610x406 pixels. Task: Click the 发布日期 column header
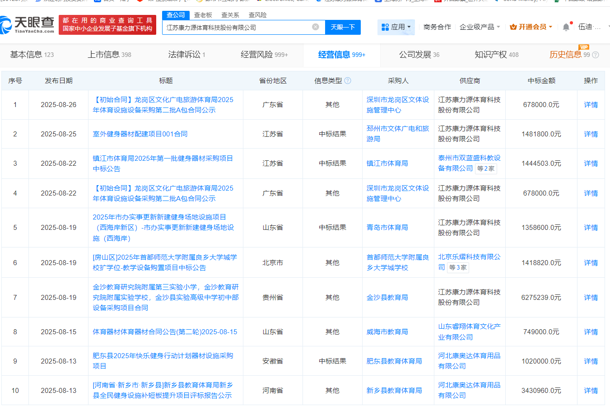pyautogui.click(x=58, y=80)
